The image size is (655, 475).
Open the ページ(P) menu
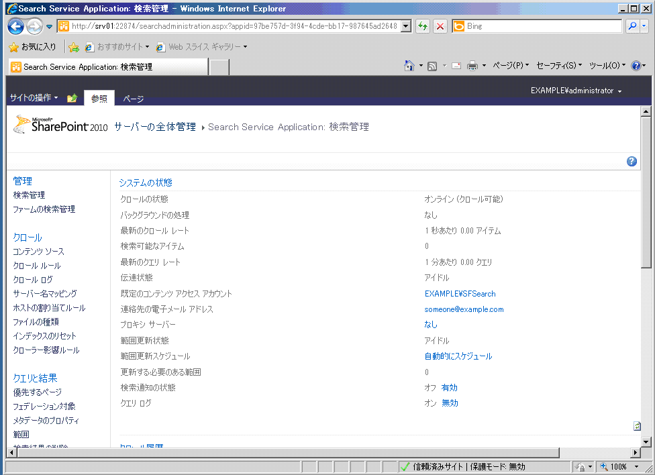[x=511, y=66]
